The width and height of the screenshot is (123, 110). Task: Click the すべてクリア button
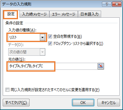[16, 102]
